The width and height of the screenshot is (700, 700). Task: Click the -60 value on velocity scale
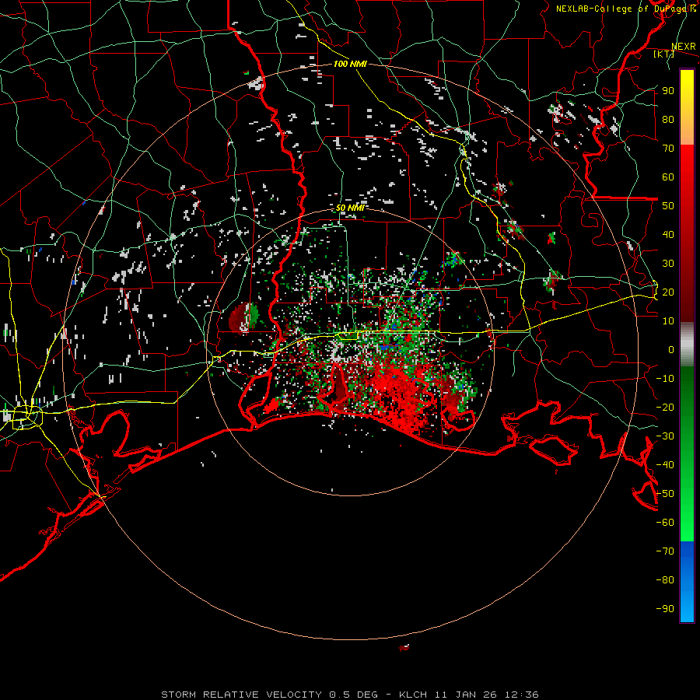click(665, 523)
